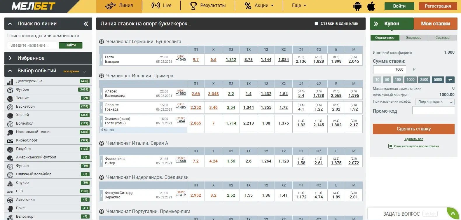Click the handball icon beside Гандбол
The width and height of the screenshot is (461, 220).
click(10, 149)
